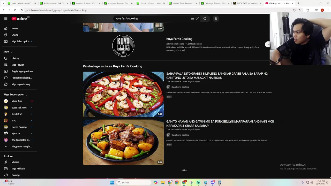Click Windows taskbar search box
The width and height of the screenshot is (331, 186).
coord(133,183)
